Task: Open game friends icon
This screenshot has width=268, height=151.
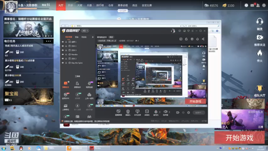Action: pyautogui.click(x=258, y=5)
